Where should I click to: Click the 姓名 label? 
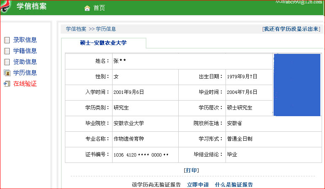pos(102,61)
